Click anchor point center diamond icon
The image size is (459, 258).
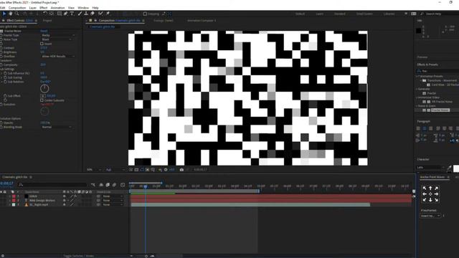(430, 194)
